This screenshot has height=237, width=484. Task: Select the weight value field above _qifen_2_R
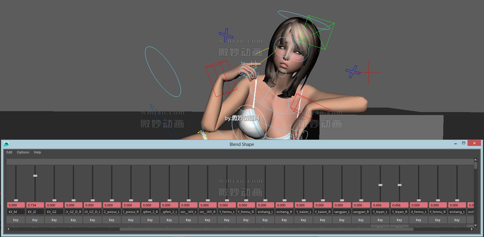click(x=150, y=205)
